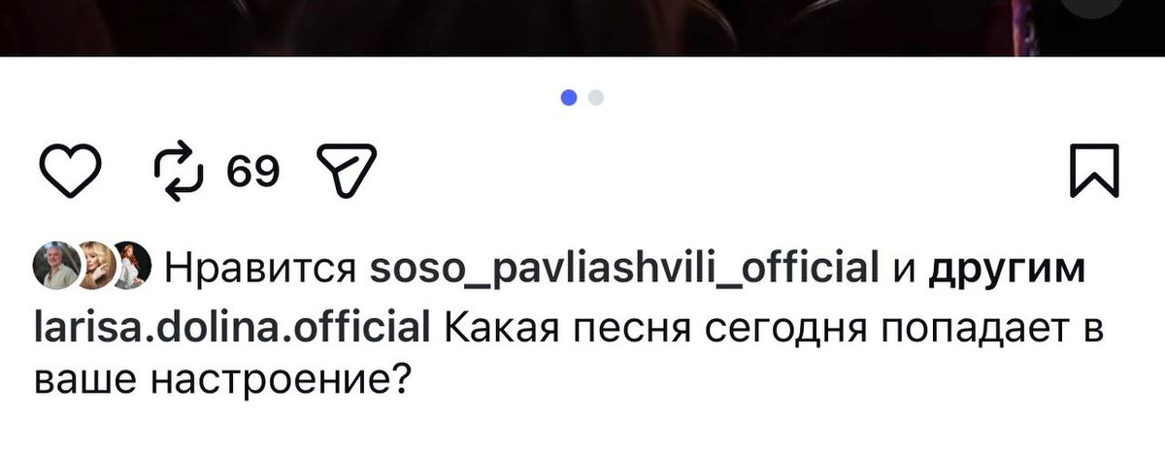Viewport: 1165px width, 450px height.
Task: Save the post with the bookmark icon
Action: point(1094,173)
